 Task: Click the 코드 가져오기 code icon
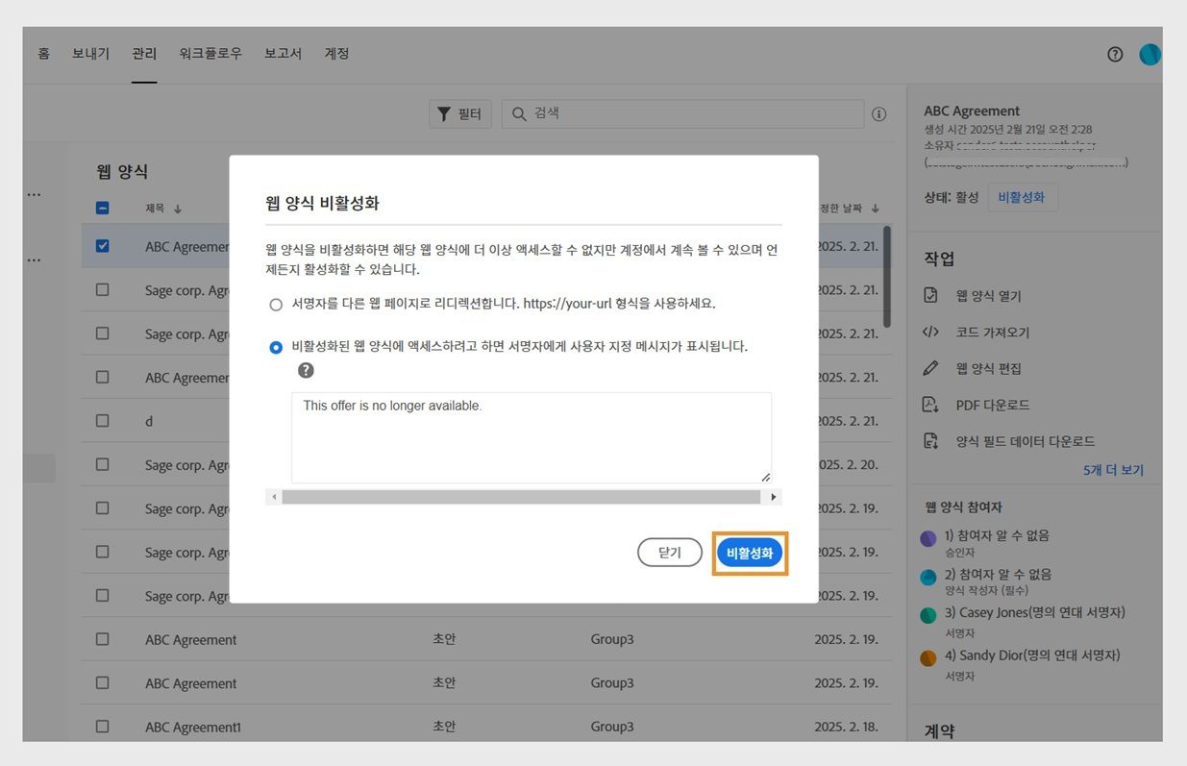pyautogui.click(x=931, y=332)
